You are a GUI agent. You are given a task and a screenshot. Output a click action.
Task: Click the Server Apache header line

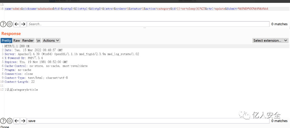click(x=72, y=54)
